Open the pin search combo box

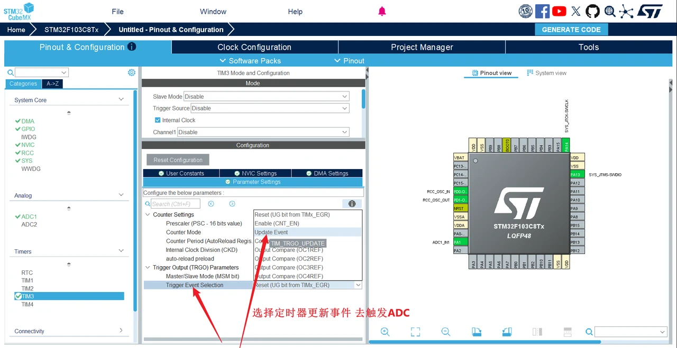(630, 332)
